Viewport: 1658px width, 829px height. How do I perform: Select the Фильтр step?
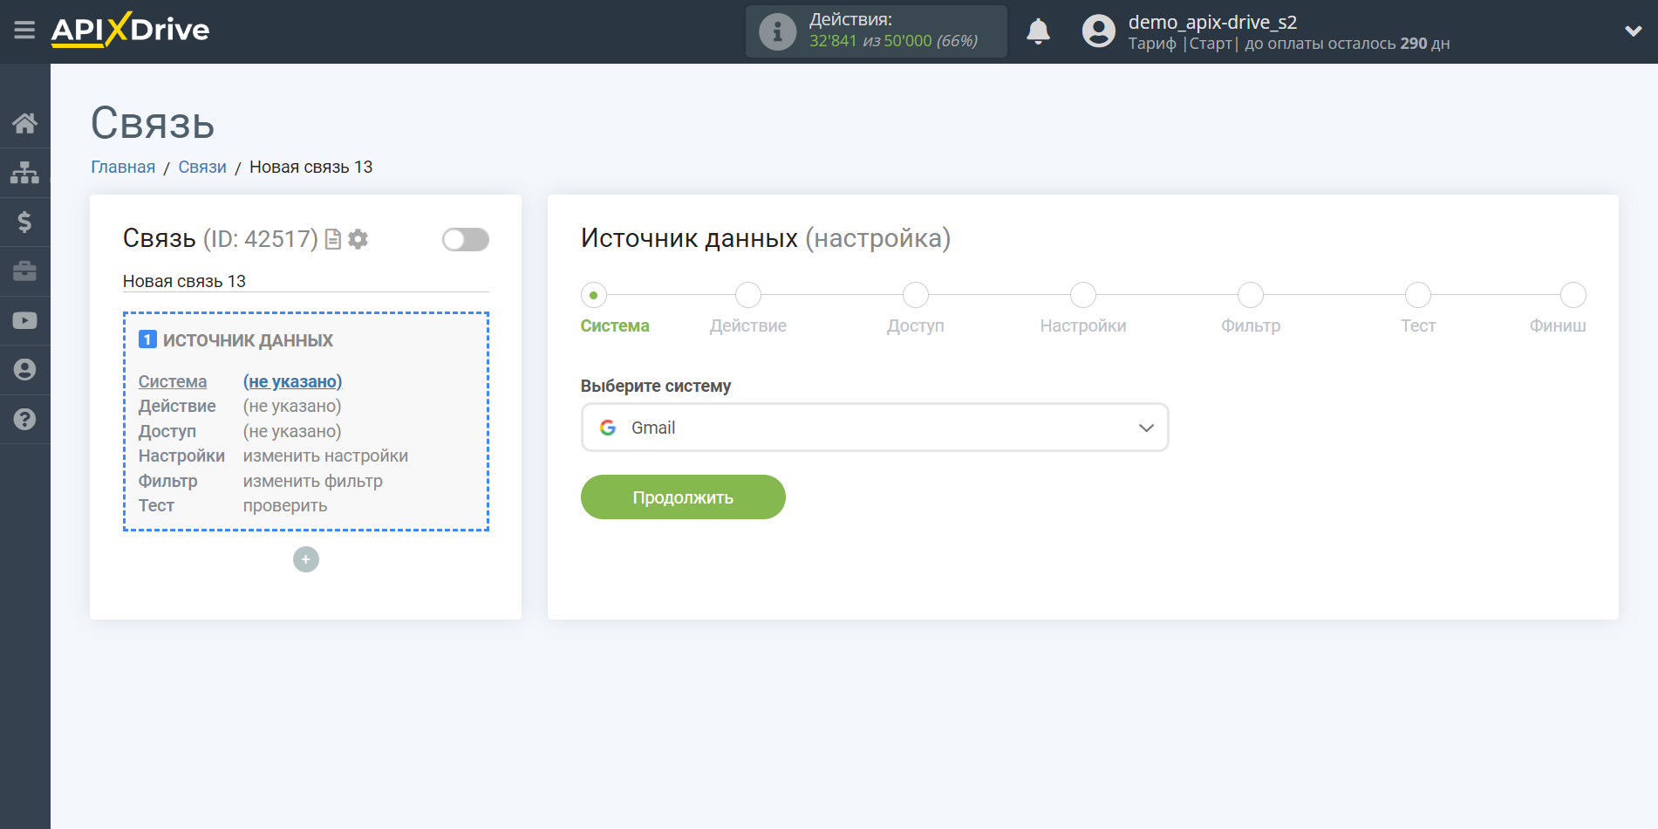(1251, 295)
